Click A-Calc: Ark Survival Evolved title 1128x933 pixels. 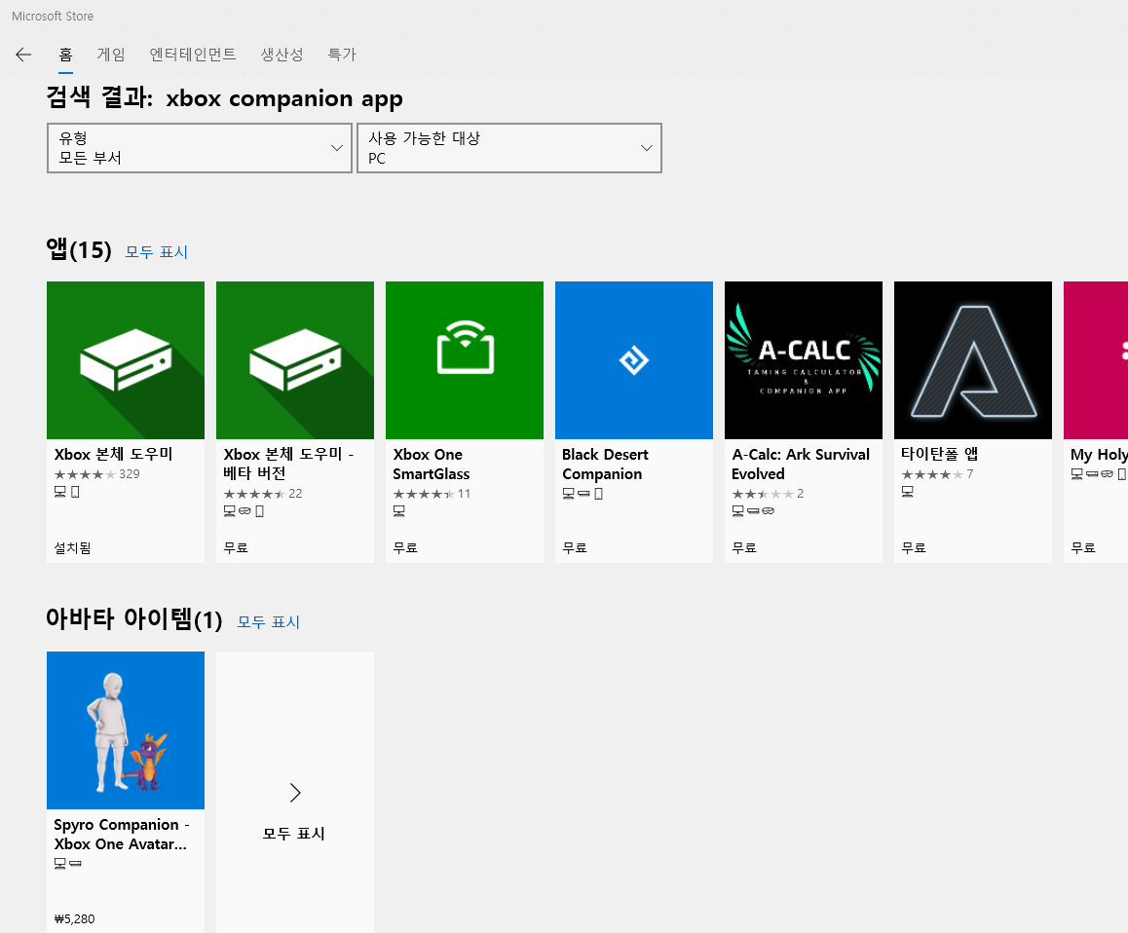point(801,464)
